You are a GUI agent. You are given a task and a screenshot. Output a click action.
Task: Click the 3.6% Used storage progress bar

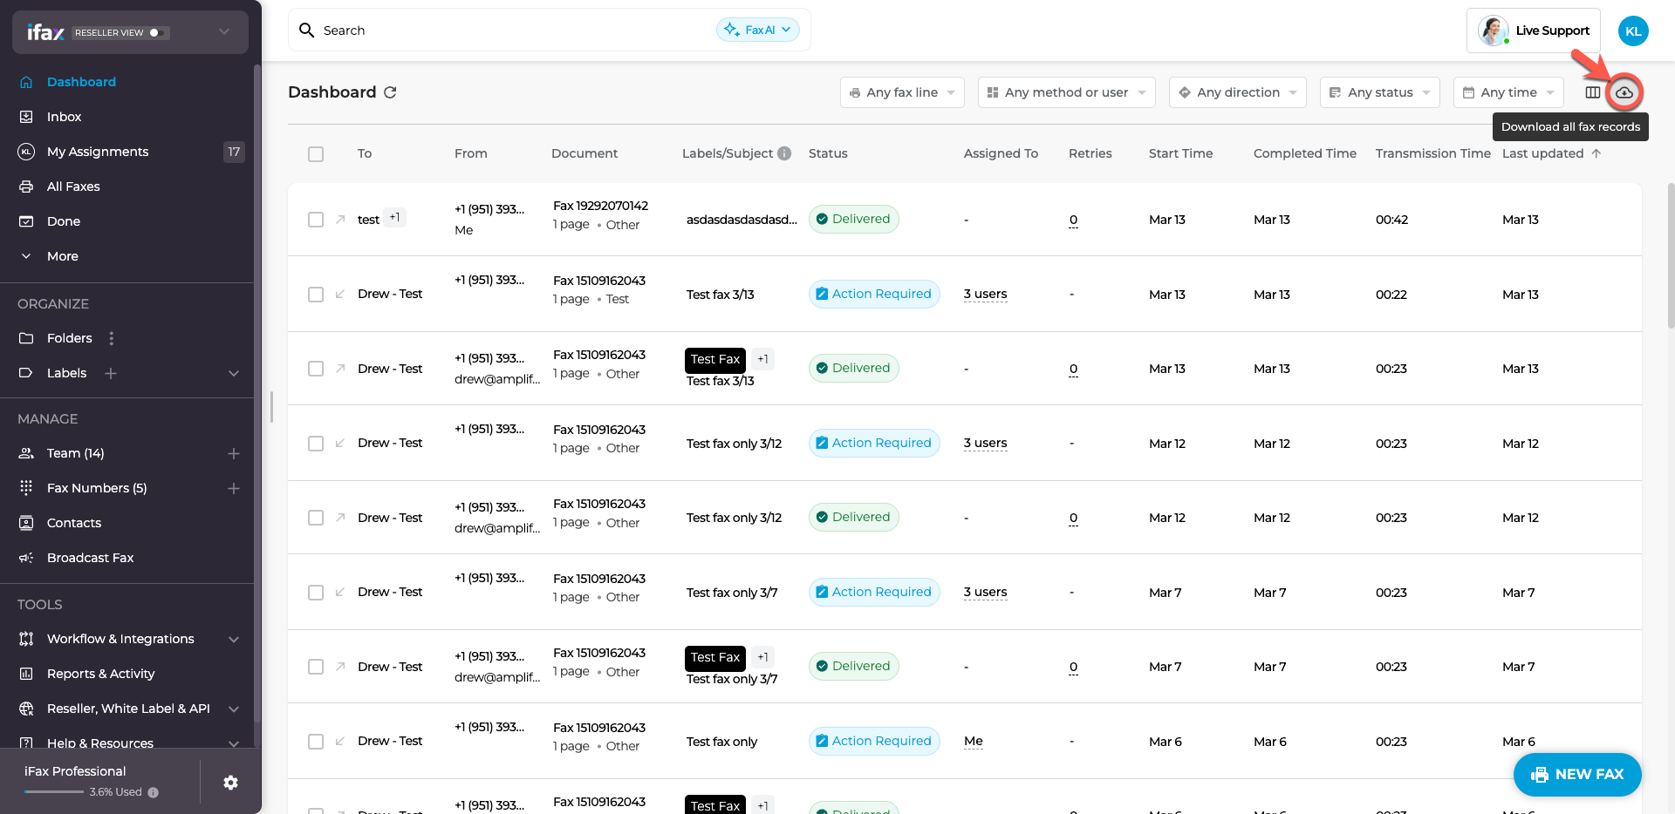[54, 792]
